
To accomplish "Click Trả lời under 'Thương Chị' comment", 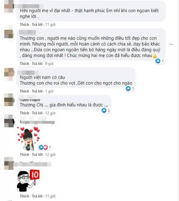I will (37, 113).
